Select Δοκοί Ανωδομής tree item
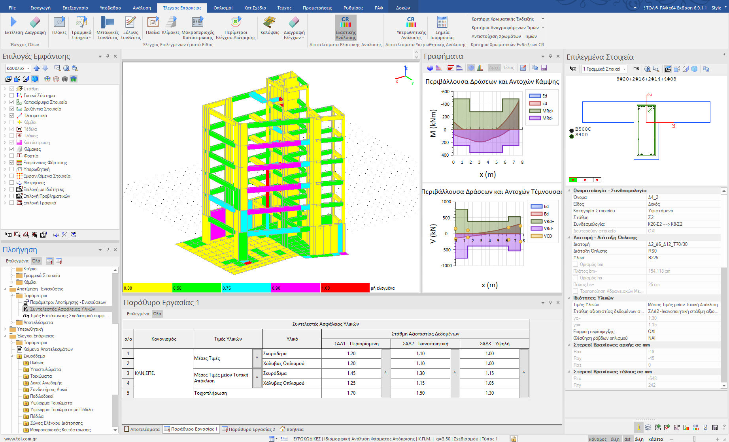This screenshot has width=729, height=442. pos(46,383)
